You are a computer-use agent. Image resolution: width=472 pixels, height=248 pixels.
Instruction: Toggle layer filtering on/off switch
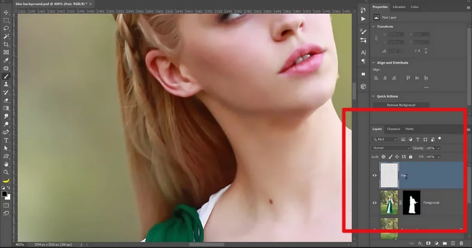(439, 139)
